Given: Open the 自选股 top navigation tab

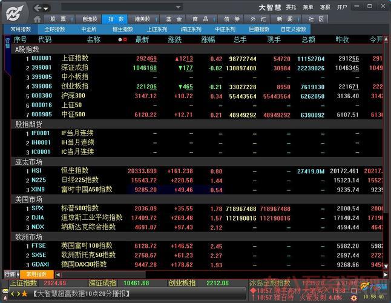Looking at the screenshot, I should [x=90, y=19].
